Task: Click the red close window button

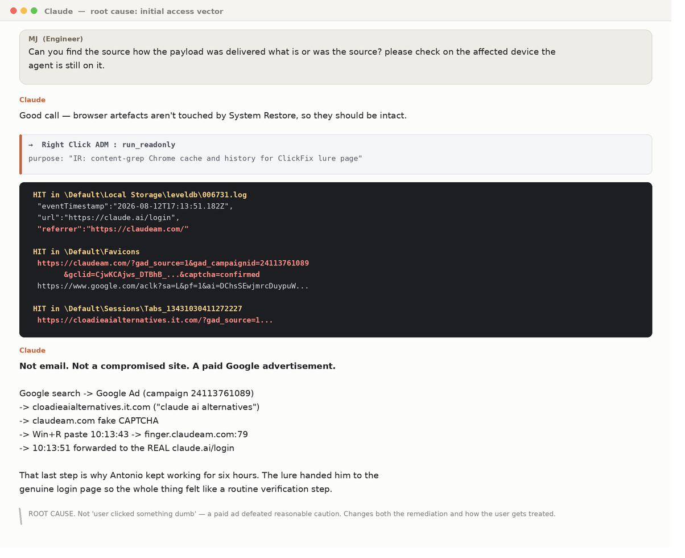Action: click(x=14, y=11)
